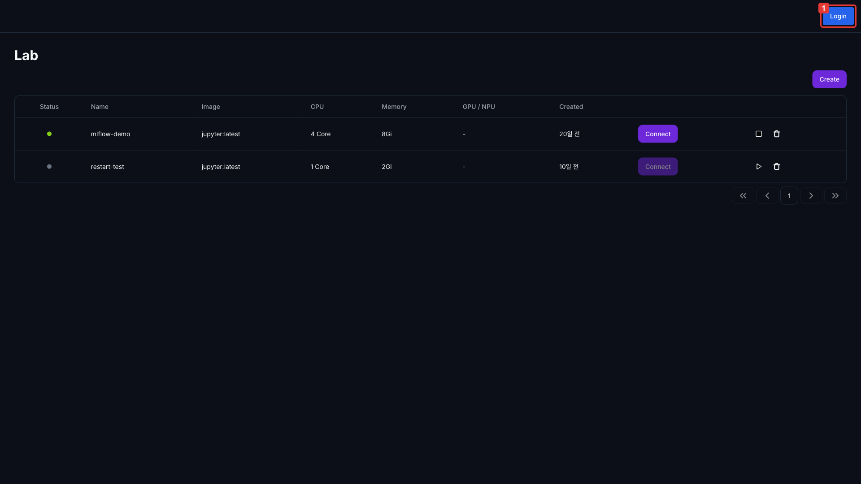Click the 2Gi memory value
Screen dimensions: 861x484
pyautogui.click(x=387, y=167)
